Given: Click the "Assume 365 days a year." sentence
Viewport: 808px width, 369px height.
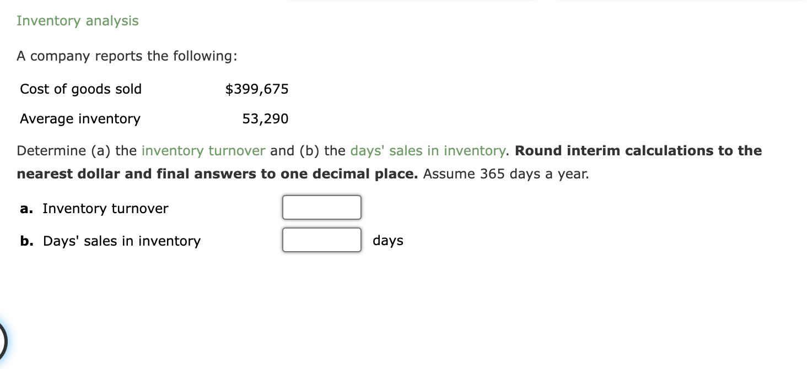Looking at the screenshot, I should coord(506,175).
